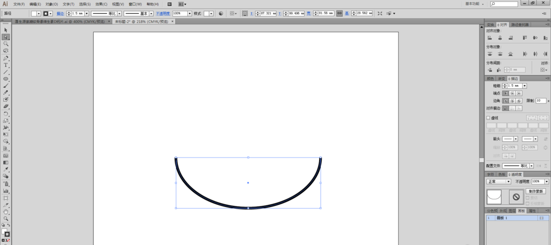
Task: Open the blend mode 正常 dropdown
Action: [499, 181]
